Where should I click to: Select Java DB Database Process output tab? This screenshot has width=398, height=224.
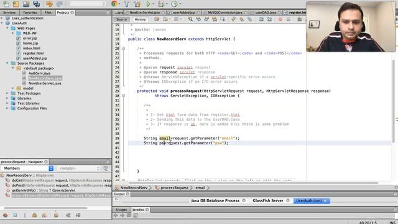[215, 200]
